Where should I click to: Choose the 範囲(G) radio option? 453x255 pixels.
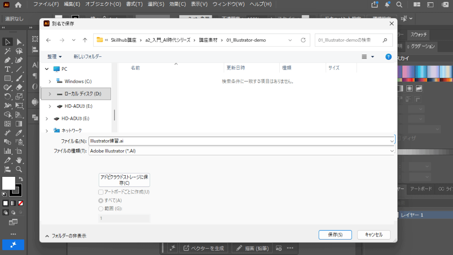tap(101, 209)
